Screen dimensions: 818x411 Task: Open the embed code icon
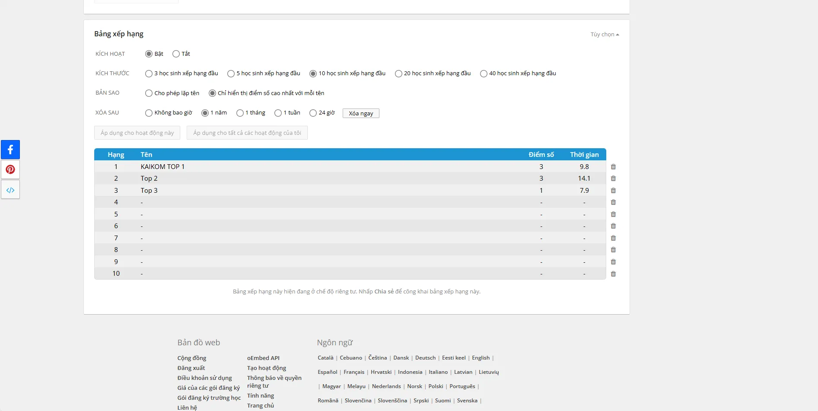tap(10, 190)
